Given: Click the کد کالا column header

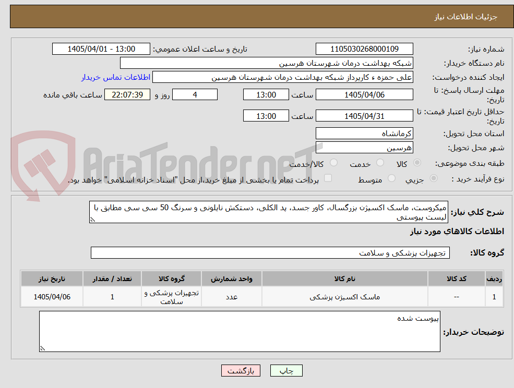Looking at the screenshot, I should coord(456,278).
